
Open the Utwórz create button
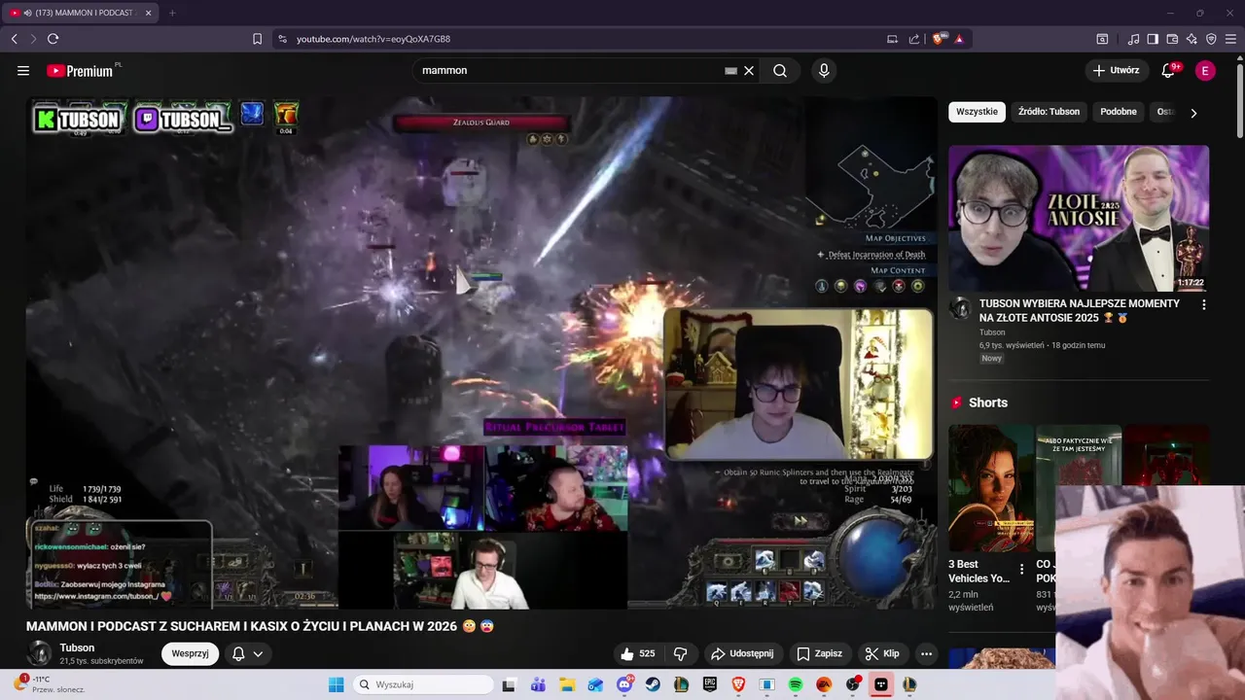point(1117,71)
